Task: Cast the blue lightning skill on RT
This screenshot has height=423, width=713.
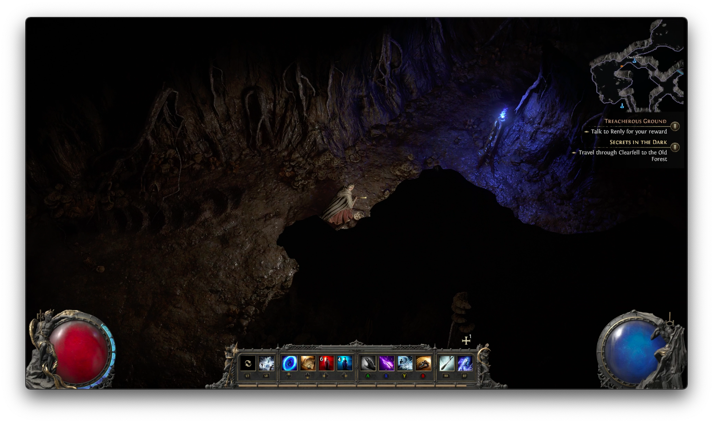Action: click(465, 363)
